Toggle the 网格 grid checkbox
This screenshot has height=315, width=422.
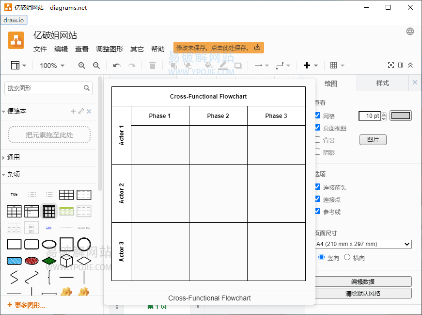click(317, 116)
